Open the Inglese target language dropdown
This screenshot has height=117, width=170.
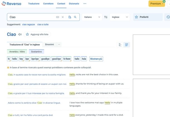click(120, 17)
